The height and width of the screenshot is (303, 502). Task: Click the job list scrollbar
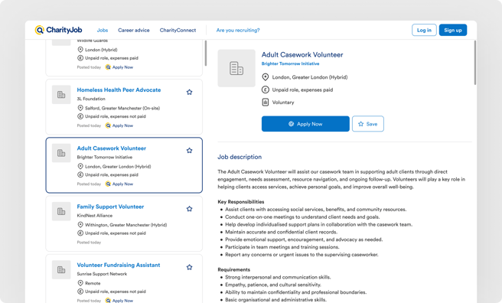pyautogui.click(x=206, y=53)
